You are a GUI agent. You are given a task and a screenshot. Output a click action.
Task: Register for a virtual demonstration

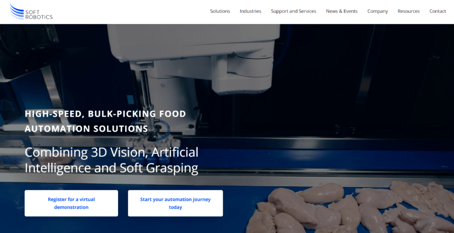[x=71, y=203]
